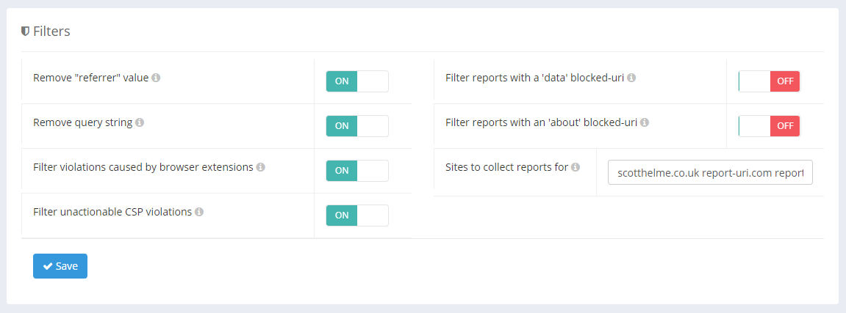Screen dimensions: 846x313
Task: Click the "Sites to collect reports for" label
Action: click(x=506, y=167)
